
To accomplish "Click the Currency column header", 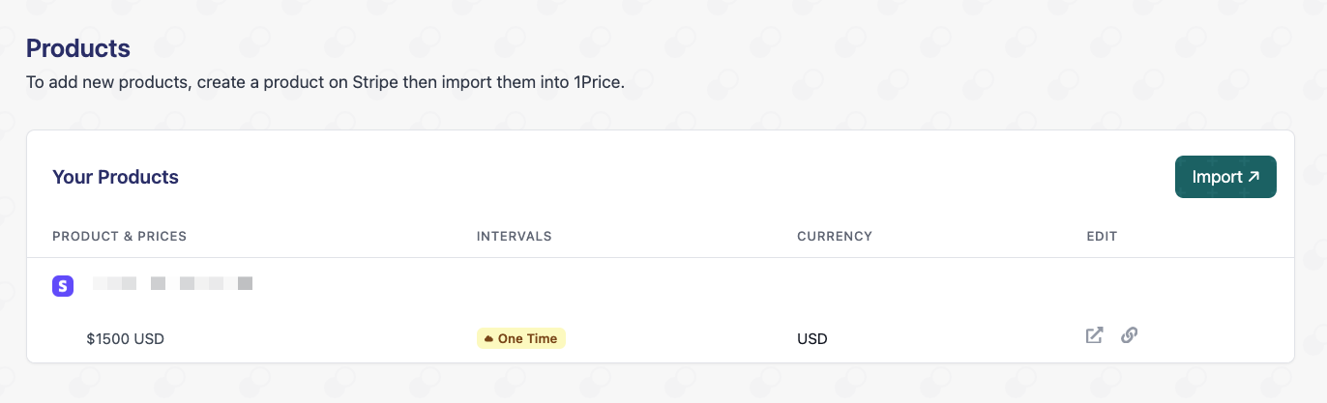I will point(834,236).
